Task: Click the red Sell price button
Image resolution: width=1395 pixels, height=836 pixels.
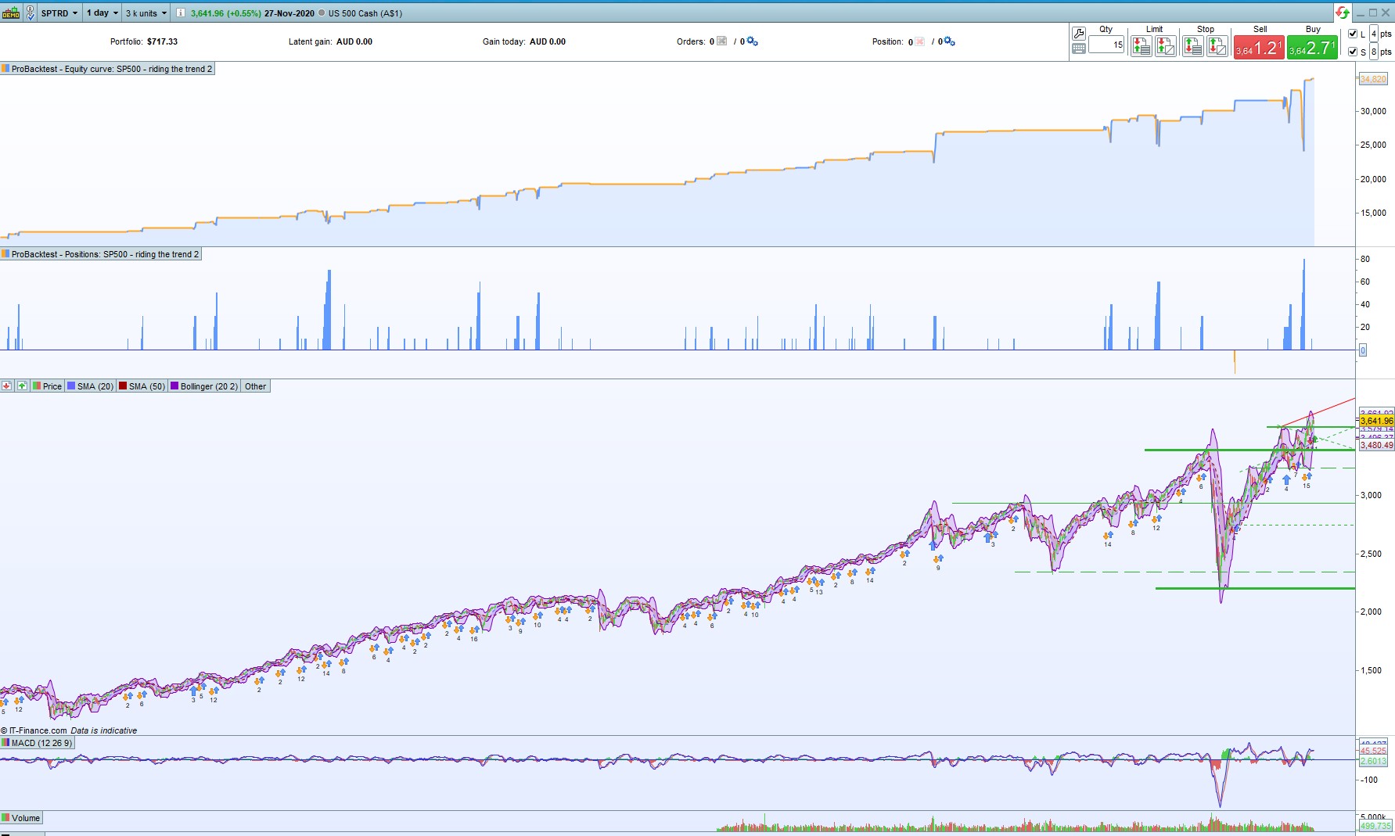Action: click(x=1258, y=48)
